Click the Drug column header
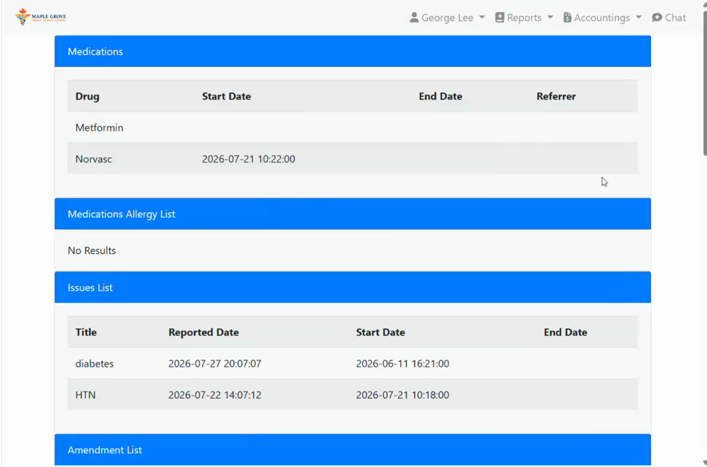The height and width of the screenshot is (467, 707). point(88,96)
